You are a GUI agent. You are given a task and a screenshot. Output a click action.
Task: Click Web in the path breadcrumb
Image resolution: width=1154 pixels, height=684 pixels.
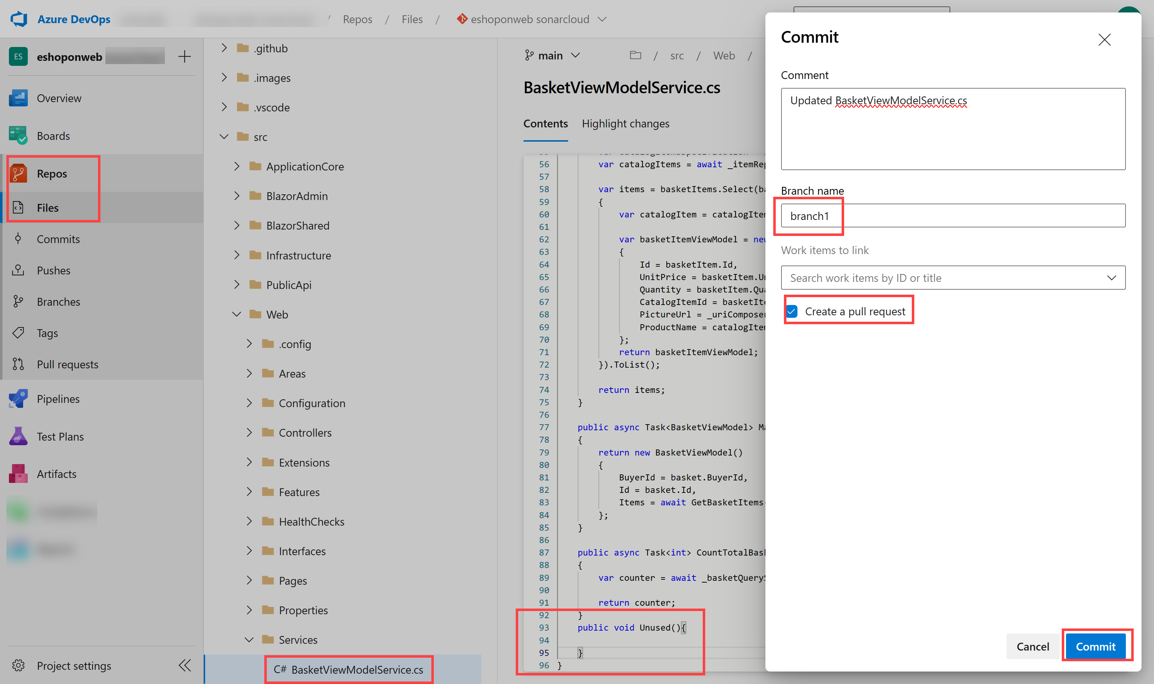point(724,55)
